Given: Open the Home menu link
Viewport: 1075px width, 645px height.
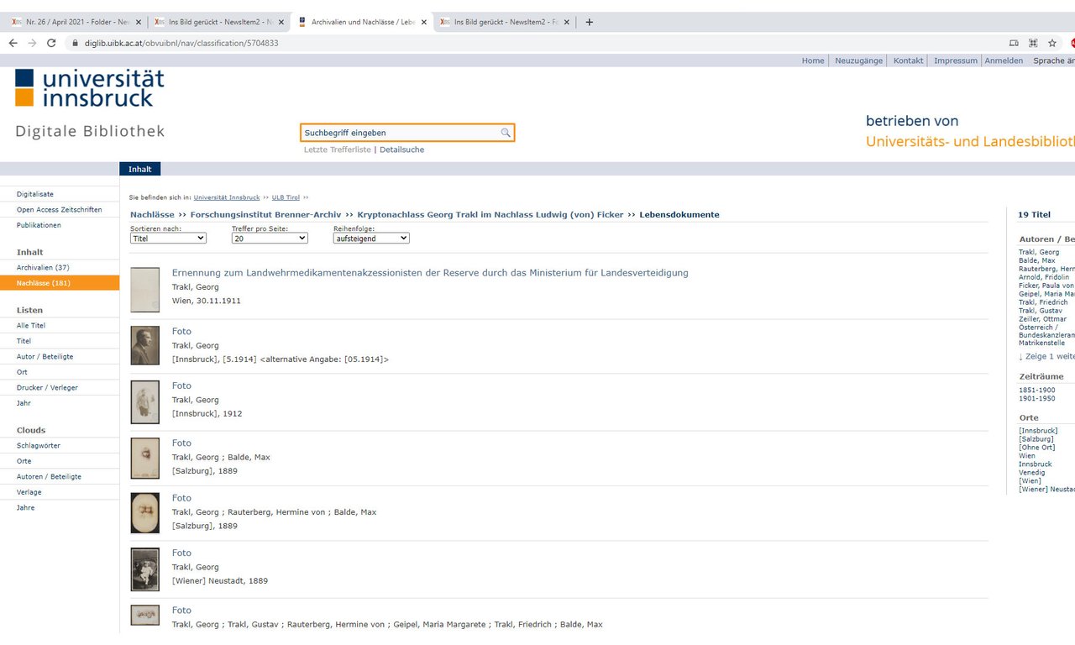Looking at the screenshot, I should [813, 60].
